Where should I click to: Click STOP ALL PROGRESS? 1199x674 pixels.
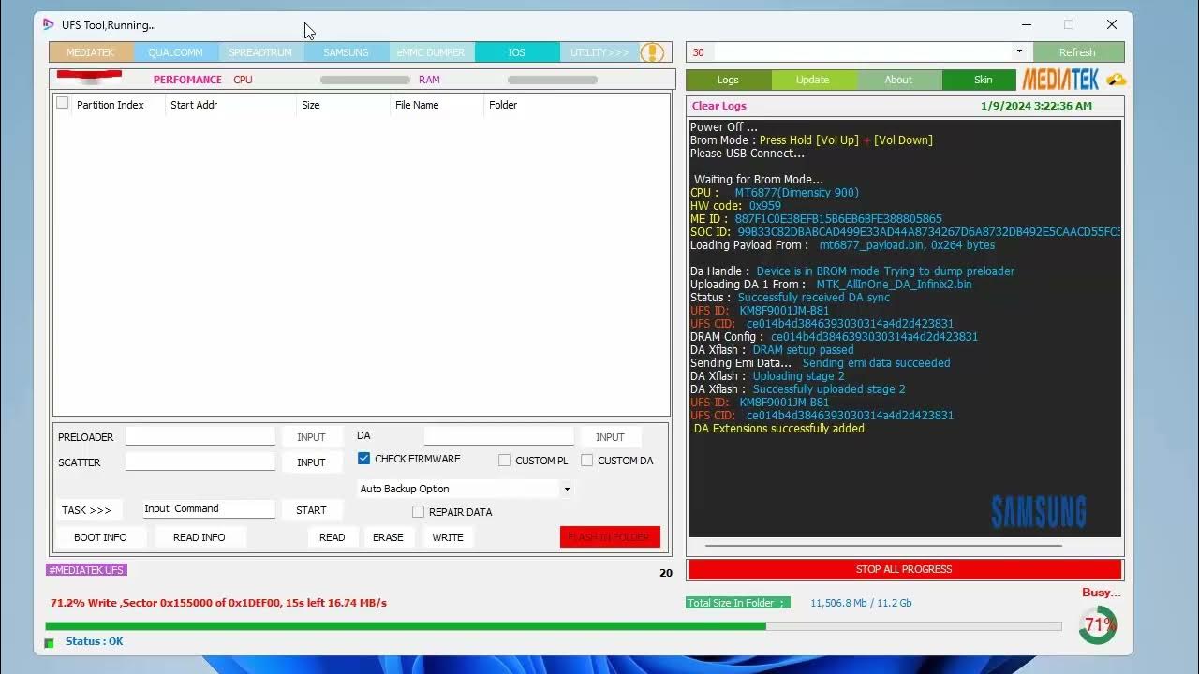tap(904, 569)
